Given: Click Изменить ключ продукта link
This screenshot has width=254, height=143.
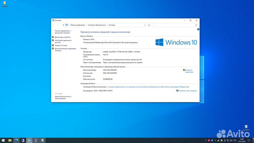Looking at the screenshot, I should tap(188, 91).
